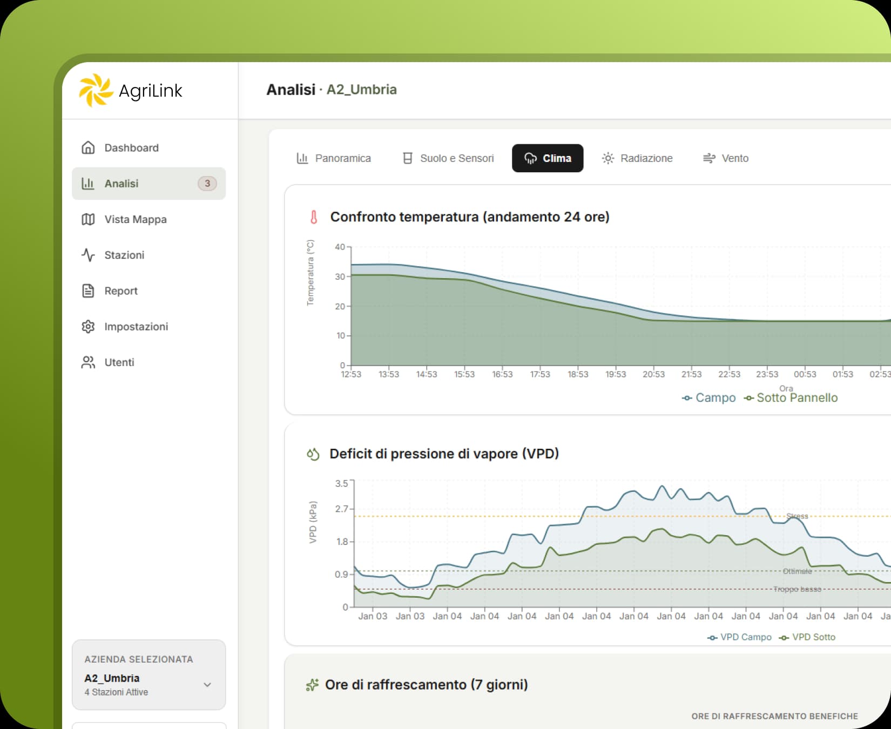
Task: Click the Analisi notification badge showing 3
Action: 207,184
